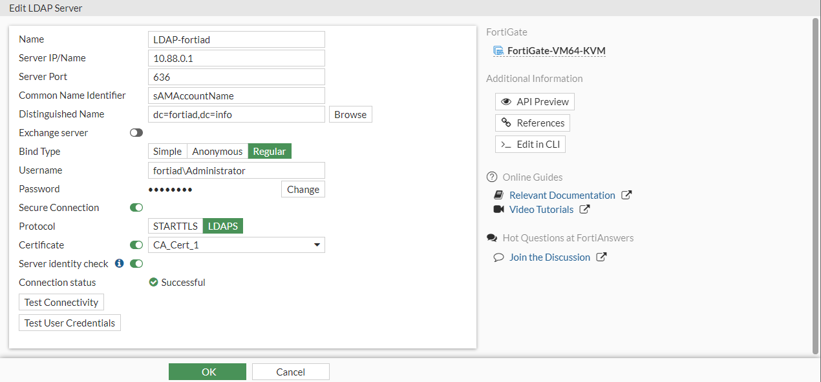Click the external link icon beside Relevant Documentation

(x=626, y=195)
